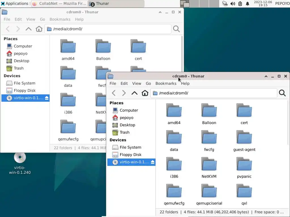Viewport: 290px width, 217px height.
Task: Click back arrow in rear Thunar window
Action: 8,29
